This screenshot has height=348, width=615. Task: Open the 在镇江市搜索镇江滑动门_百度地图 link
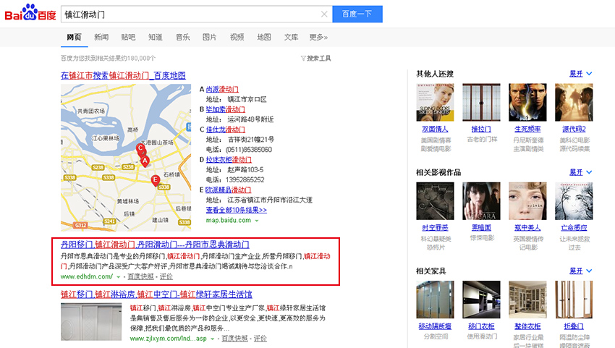click(x=123, y=75)
